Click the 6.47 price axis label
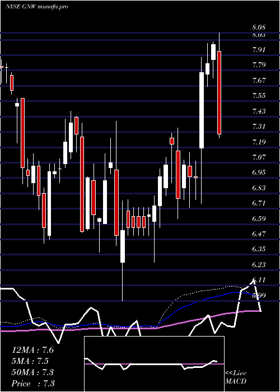This screenshot has width=280, height=392. tap(259, 234)
